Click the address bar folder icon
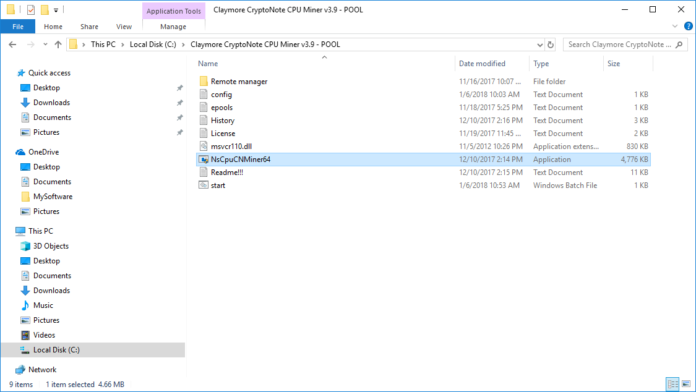This screenshot has width=696, height=392. pos(74,45)
